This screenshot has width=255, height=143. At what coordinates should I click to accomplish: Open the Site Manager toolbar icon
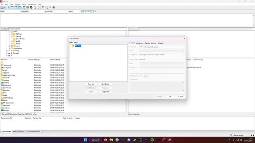[x=2, y=8]
